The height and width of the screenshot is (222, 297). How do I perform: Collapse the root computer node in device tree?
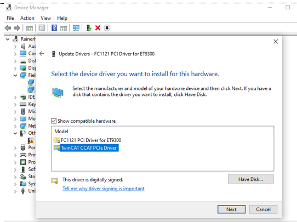tap(8, 39)
